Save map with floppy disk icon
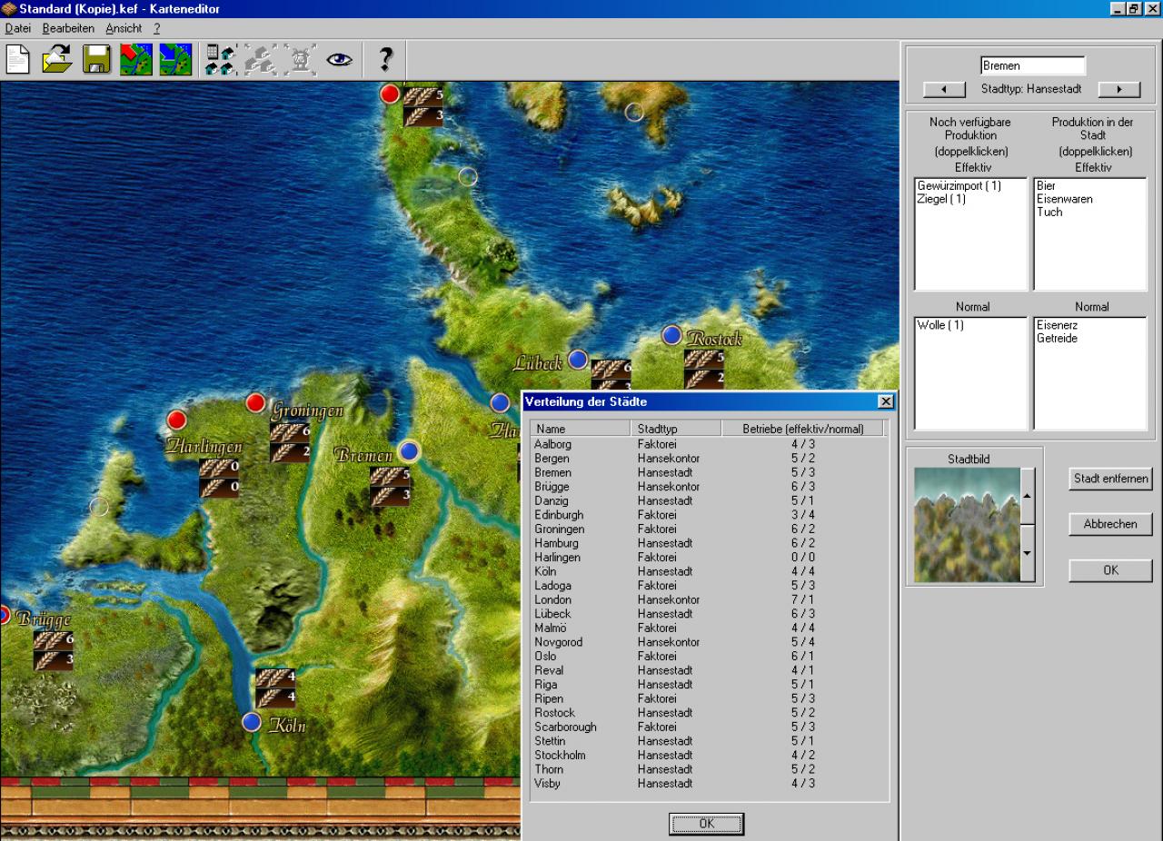This screenshot has height=841, width=1163. [x=96, y=60]
